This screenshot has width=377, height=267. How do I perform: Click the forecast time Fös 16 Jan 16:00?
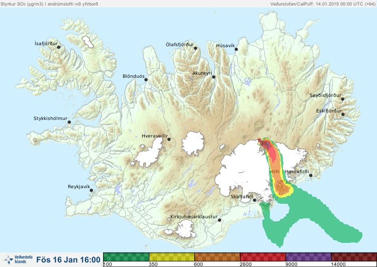click(68, 260)
